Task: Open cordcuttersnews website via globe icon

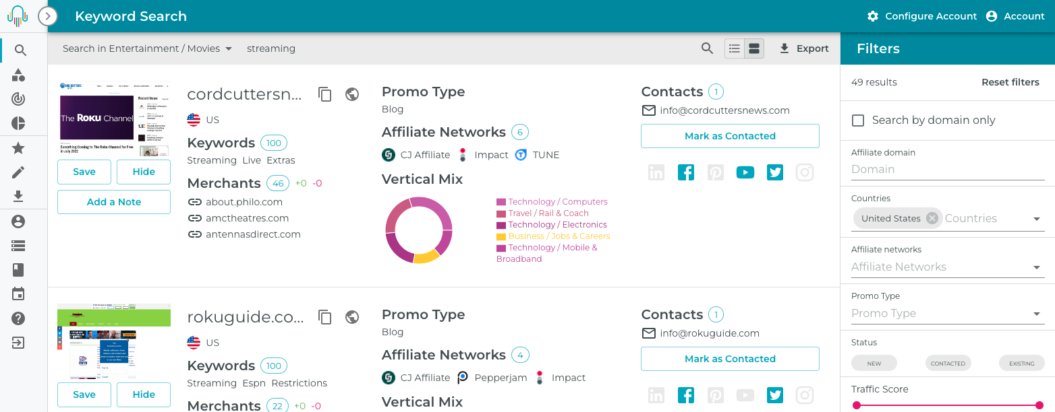Action: pos(352,94)
